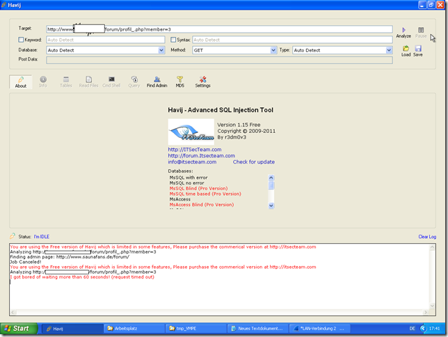The image size is (448, 337).
Task: Click the Clear Log link
Action: point(427,237)
